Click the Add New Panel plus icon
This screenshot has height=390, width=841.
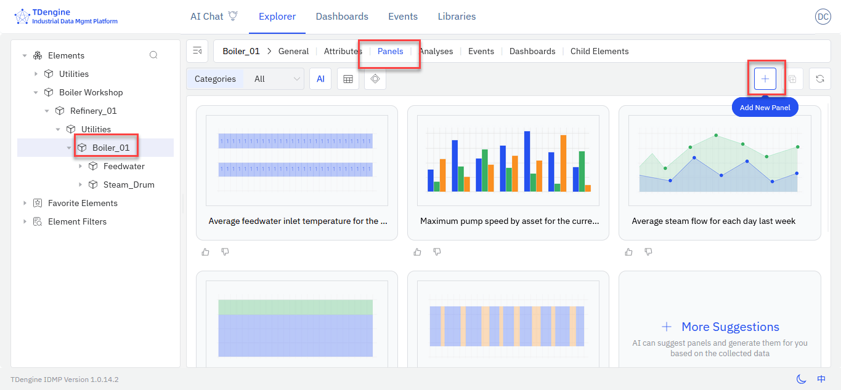pos(765,79)
